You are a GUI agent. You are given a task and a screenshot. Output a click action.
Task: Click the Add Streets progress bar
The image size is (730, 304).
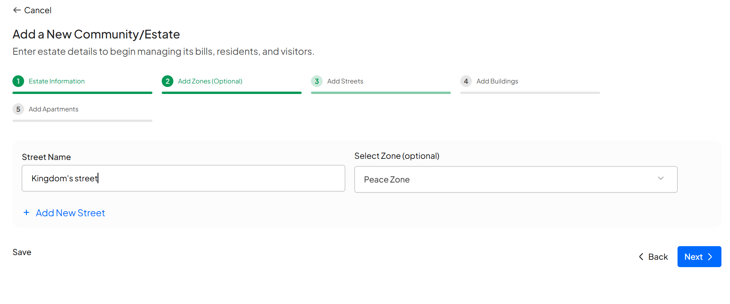381,93
